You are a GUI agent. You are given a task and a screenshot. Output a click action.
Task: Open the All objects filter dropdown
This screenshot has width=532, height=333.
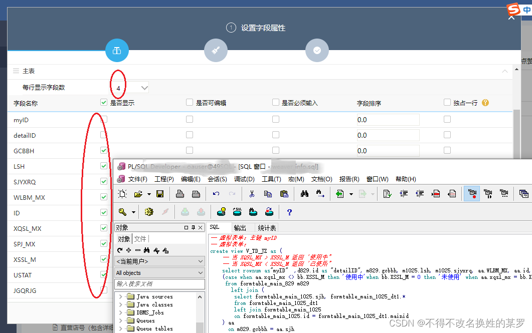pyautogui.click(x=160, y=273)
